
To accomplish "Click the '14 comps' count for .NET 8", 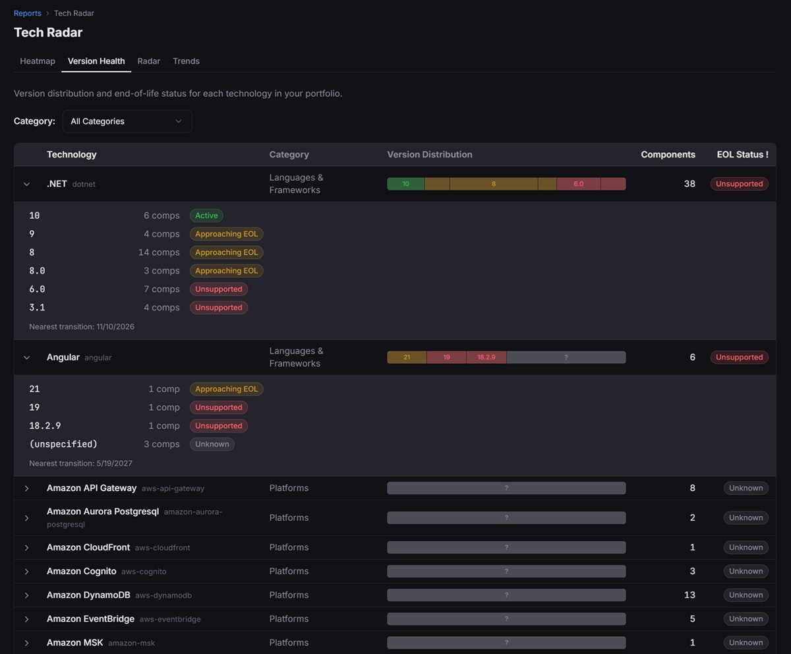I will click(159, 253).
